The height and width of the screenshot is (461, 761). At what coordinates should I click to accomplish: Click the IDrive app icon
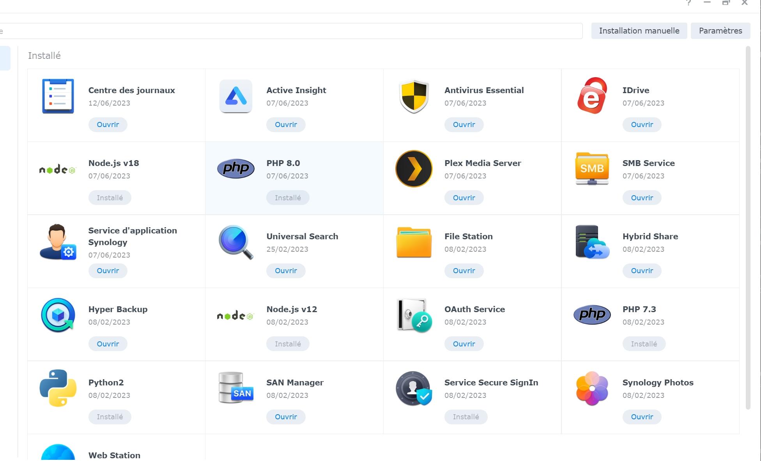(592, 96)
